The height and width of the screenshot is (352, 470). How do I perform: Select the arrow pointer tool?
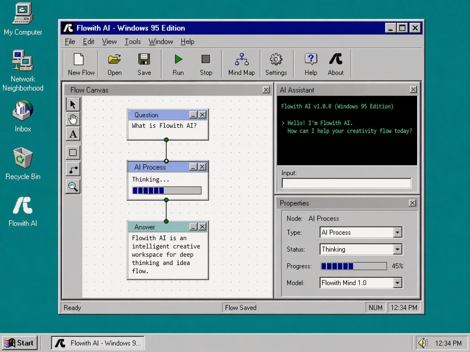coord(73,104)
